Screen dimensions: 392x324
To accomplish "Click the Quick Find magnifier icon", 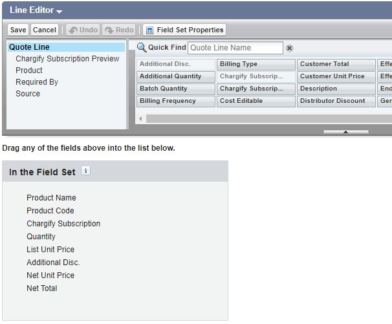I will pyautogui.click(x=142, y=48).
